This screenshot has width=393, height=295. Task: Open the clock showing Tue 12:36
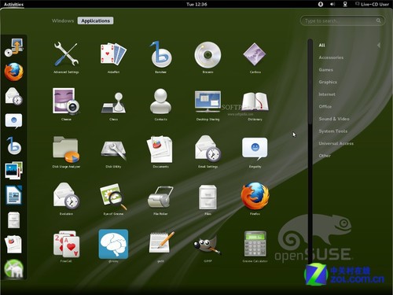point(196,4)
